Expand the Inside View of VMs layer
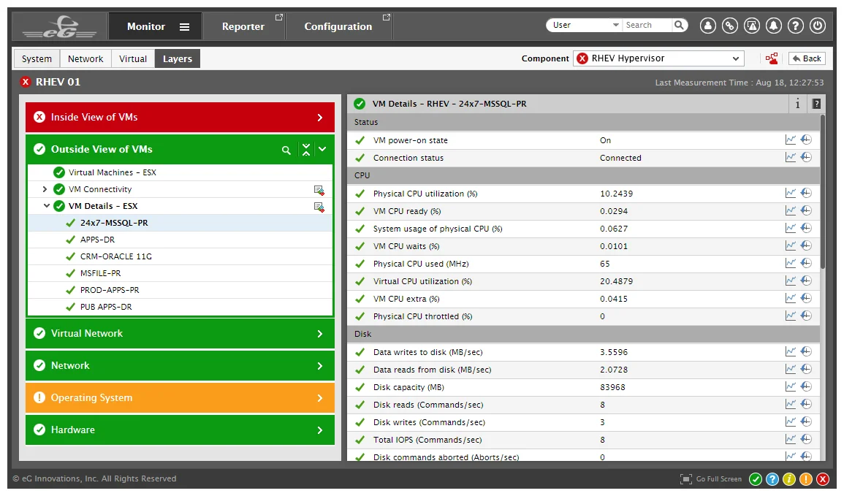Screen dimensions: 844x496 point(320,118)
